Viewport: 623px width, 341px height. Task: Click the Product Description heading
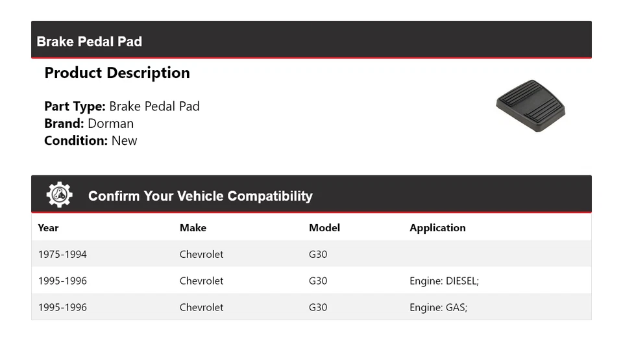click(117, 73)
